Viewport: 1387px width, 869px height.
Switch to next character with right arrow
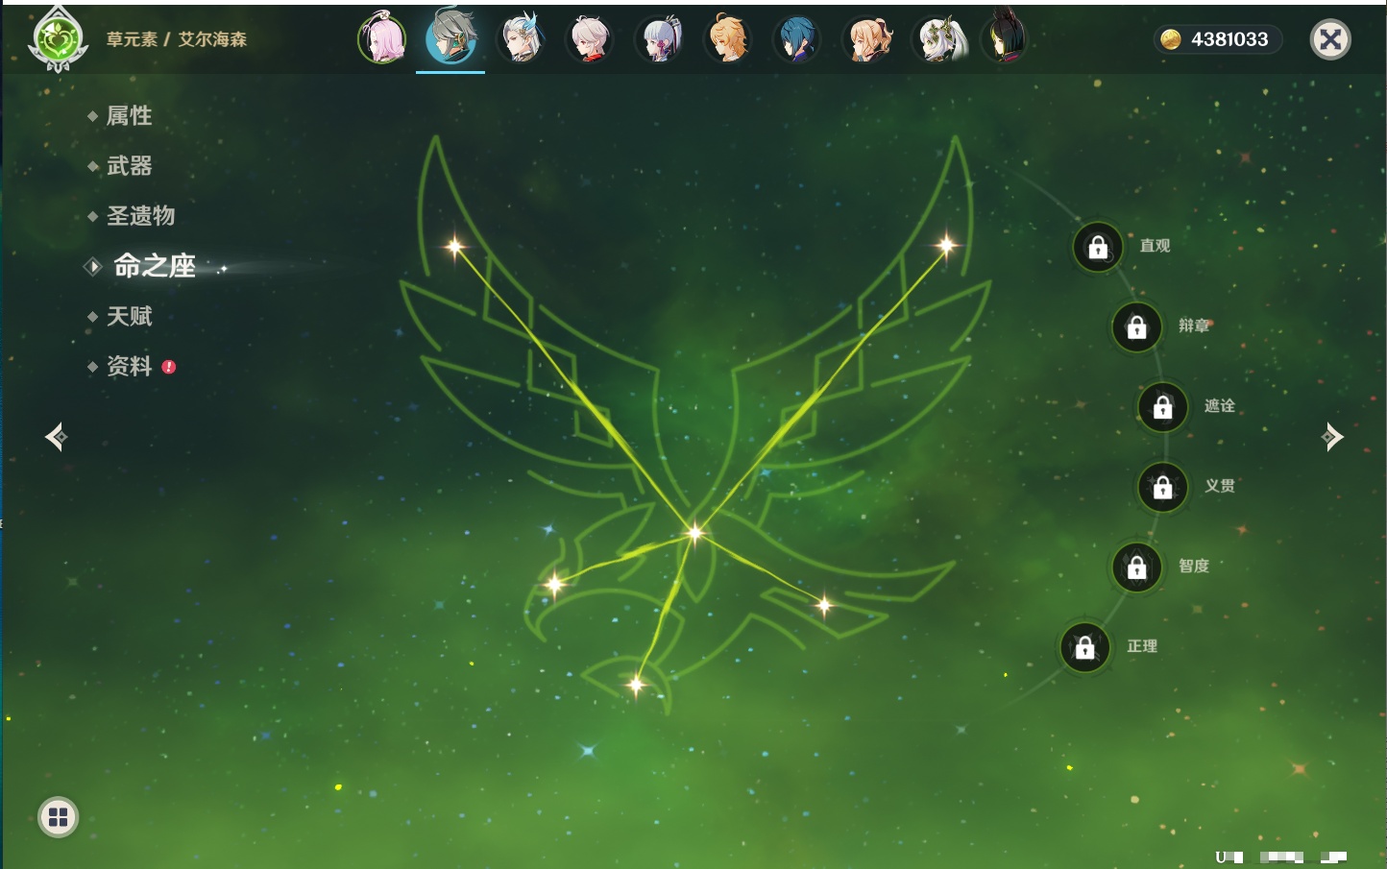(x=1331, y=437)
